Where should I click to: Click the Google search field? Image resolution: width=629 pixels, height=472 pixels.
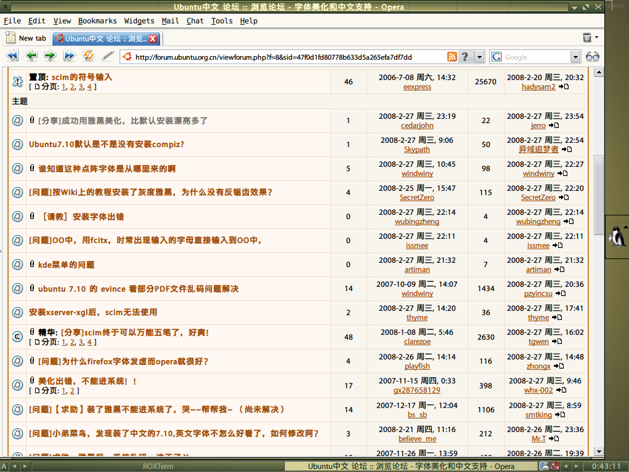(537, 57)
